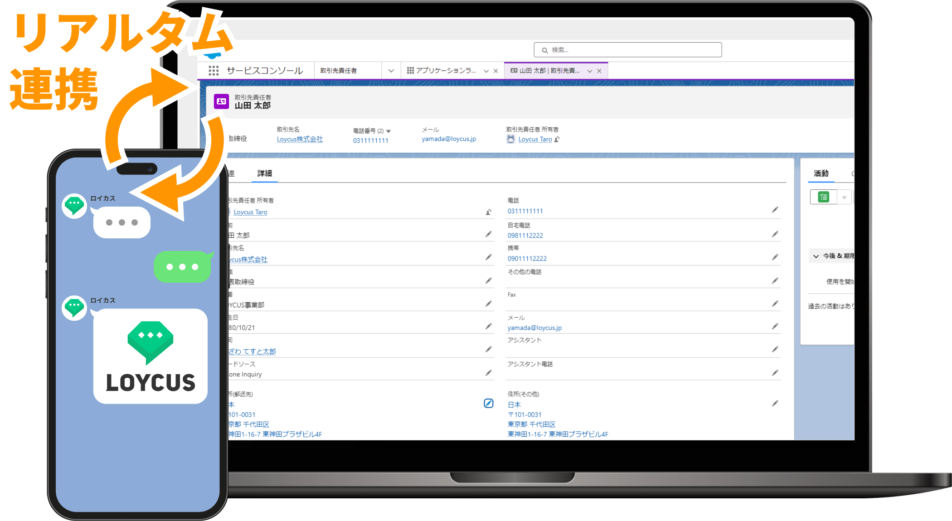
Task: Edit the 電話 0311111111 pencil icon
Action: tap(775, 210)
